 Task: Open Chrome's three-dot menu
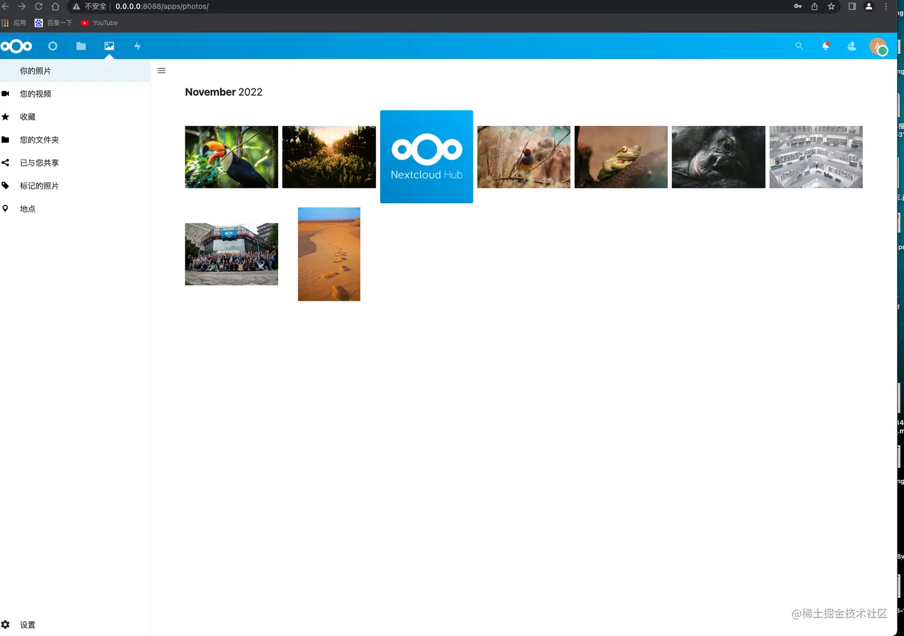pyautogui.click(x=885, y=7)
